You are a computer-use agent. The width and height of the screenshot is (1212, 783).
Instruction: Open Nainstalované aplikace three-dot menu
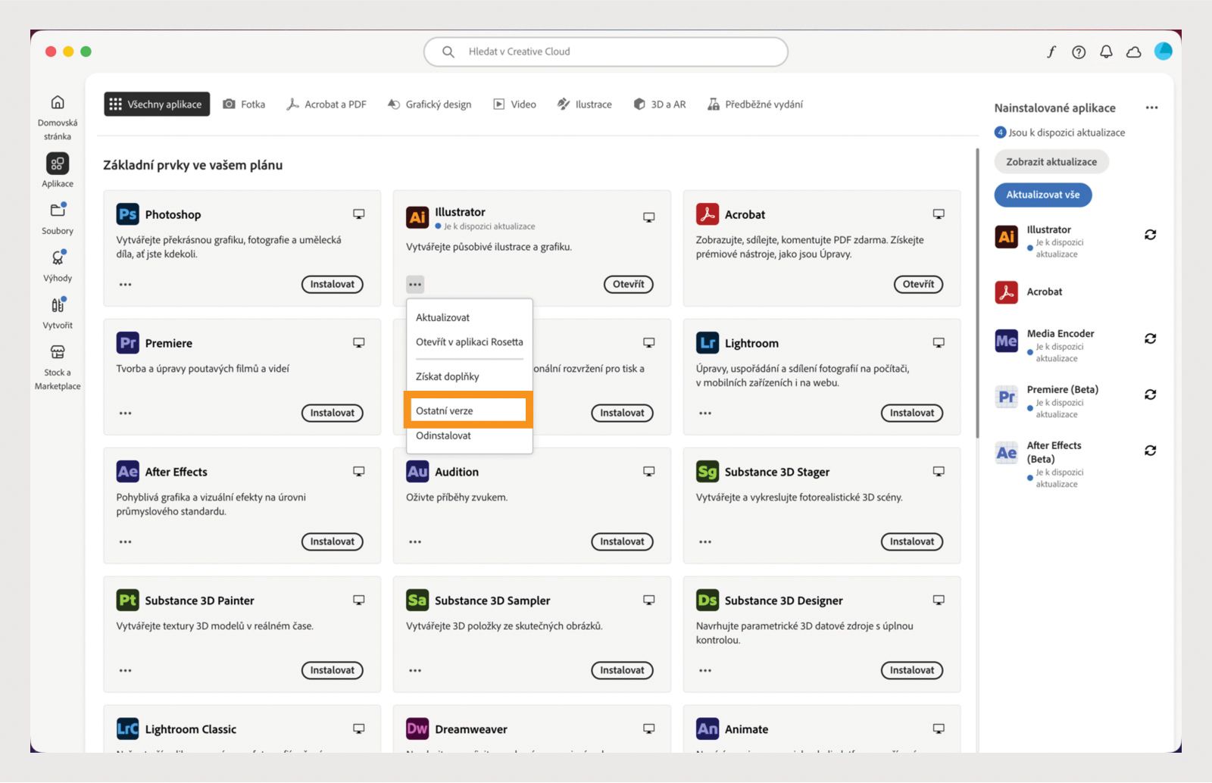[x=1151, y=108]
